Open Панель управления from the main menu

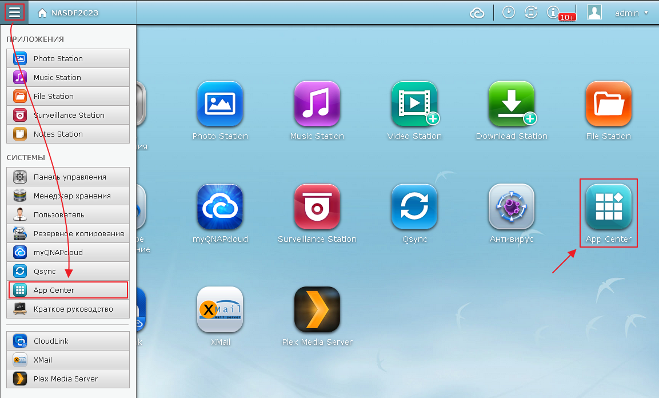[x=68, y=177]
